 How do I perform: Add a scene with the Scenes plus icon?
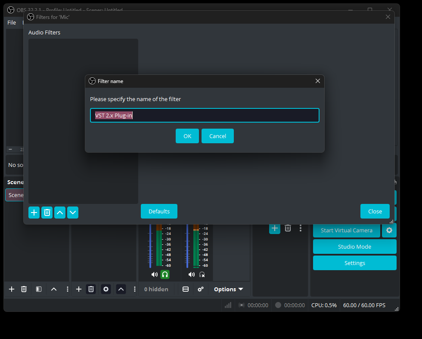12,289
